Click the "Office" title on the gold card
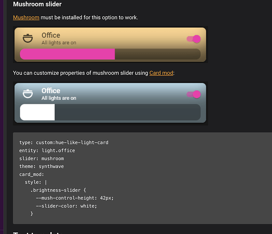 pyautogui.click(x=51, y=35)
